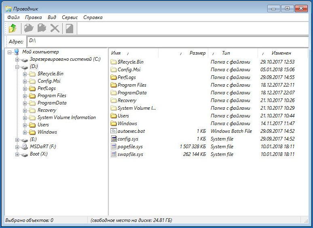Collapse the Мой компьютер tree root
The height and width of the screenshot is (228, 313).
[x=9, y=52]
